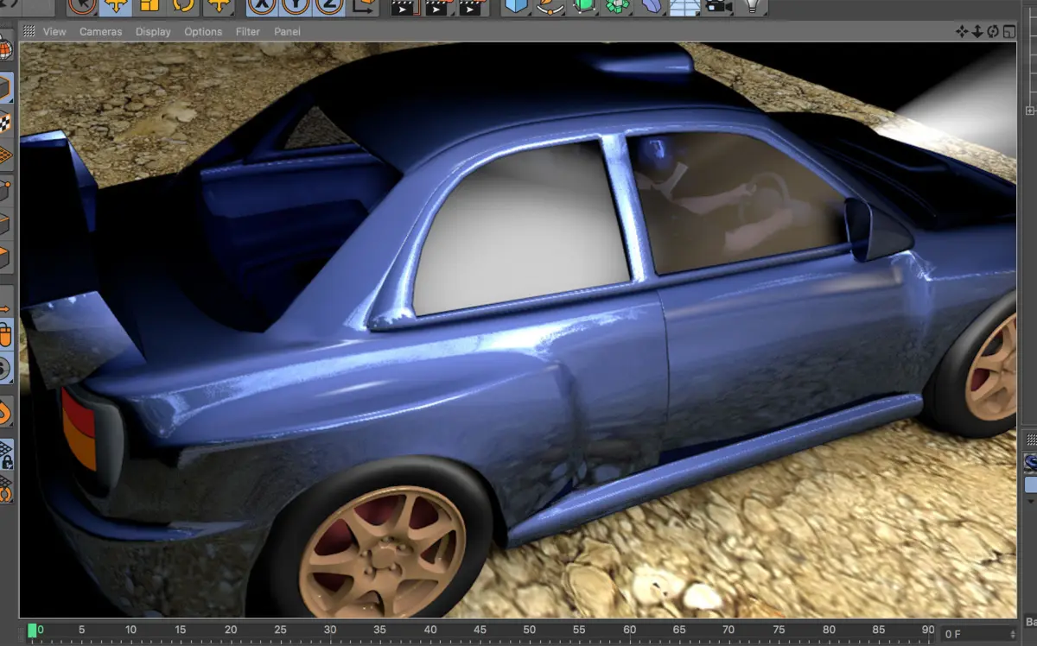Click the viewport move camera icon

pyautogui.click(x=962, y=31)
